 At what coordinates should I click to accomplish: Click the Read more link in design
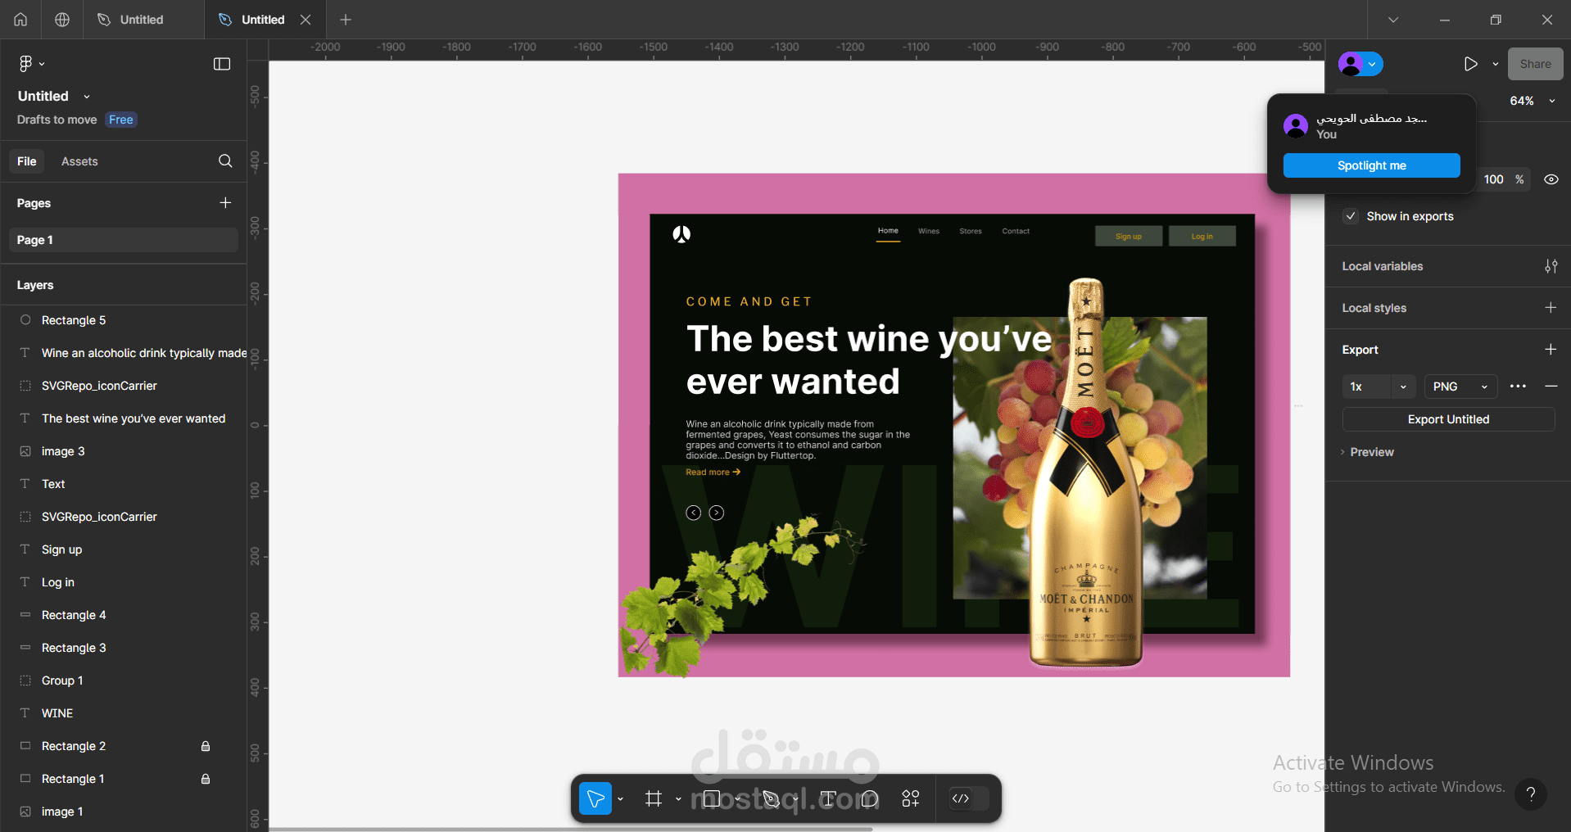pos(713,473)
